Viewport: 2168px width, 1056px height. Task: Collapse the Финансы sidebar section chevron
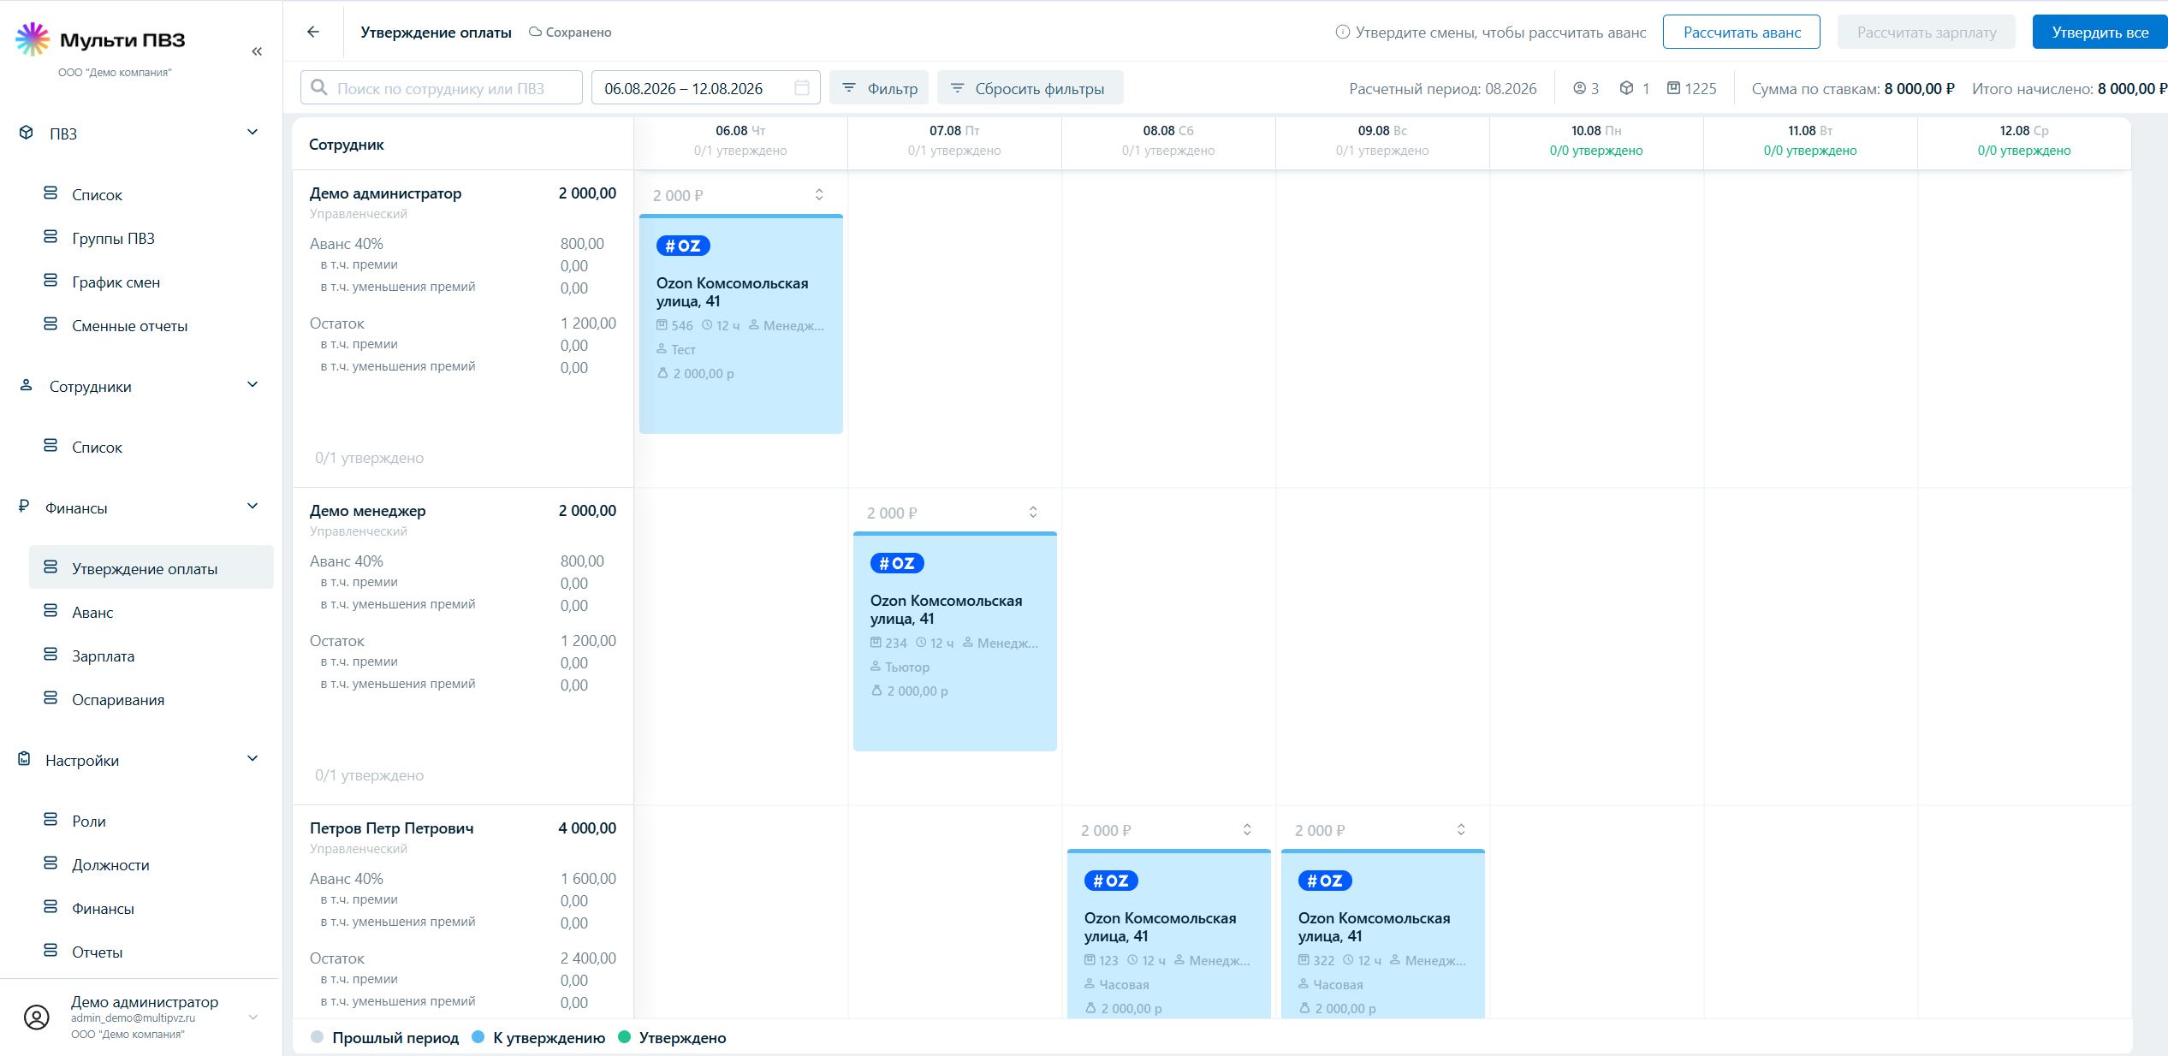[252, 506]
